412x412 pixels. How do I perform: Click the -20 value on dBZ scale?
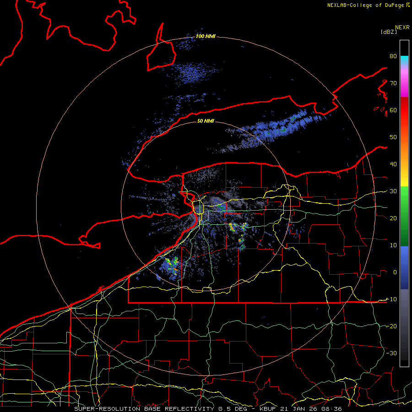(391, 326)
